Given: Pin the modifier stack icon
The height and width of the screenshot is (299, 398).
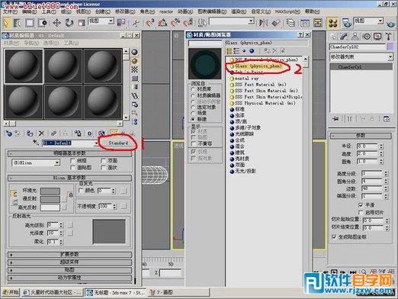Looking at the screenshot, I should tap(335, 119).
